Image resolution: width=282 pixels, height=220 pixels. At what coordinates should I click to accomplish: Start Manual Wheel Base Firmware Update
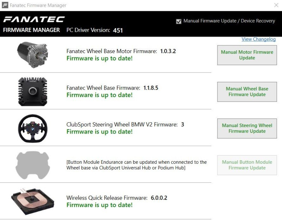click(247, 92)
